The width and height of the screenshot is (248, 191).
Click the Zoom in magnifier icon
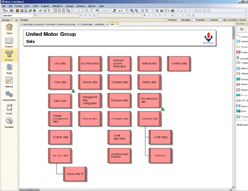click(132, 11)
